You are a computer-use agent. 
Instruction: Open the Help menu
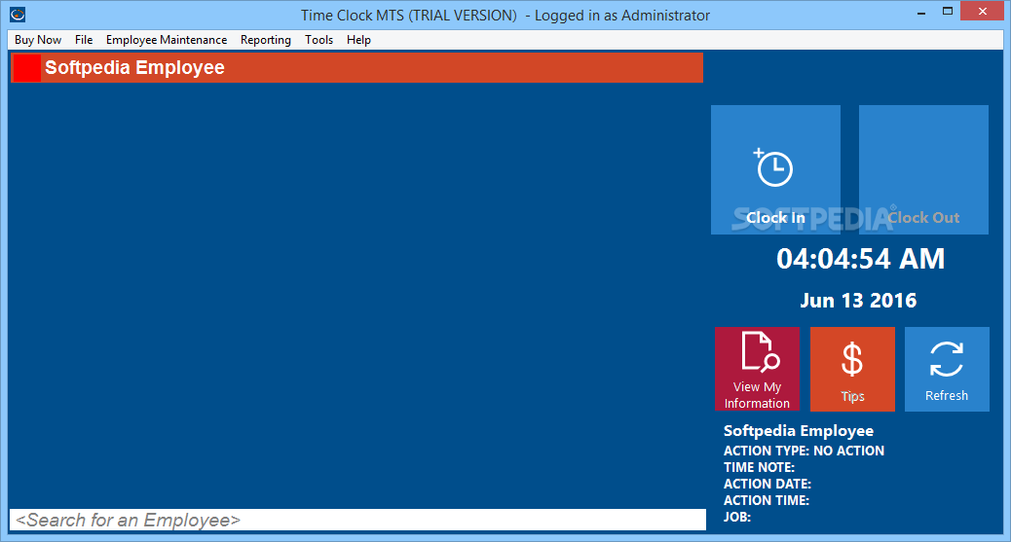(358, 40)
